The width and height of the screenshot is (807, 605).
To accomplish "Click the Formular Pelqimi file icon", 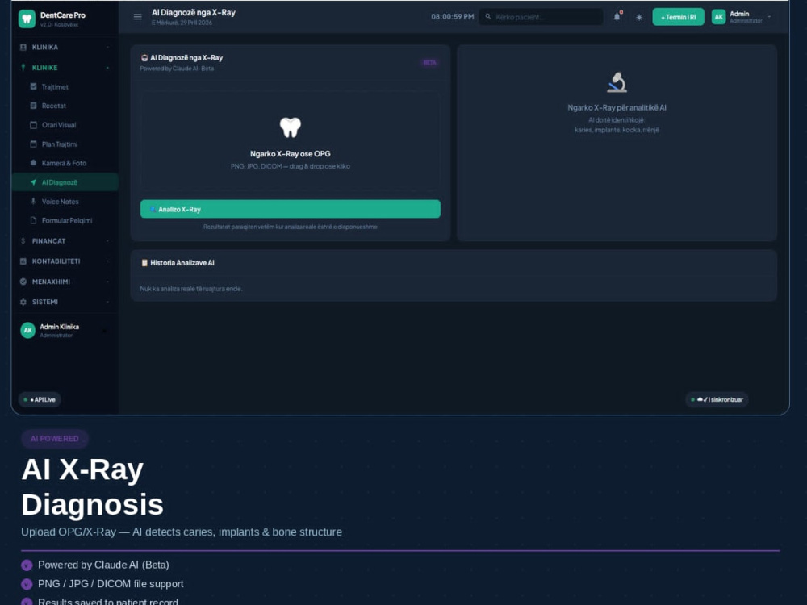I will pos(33,220).
